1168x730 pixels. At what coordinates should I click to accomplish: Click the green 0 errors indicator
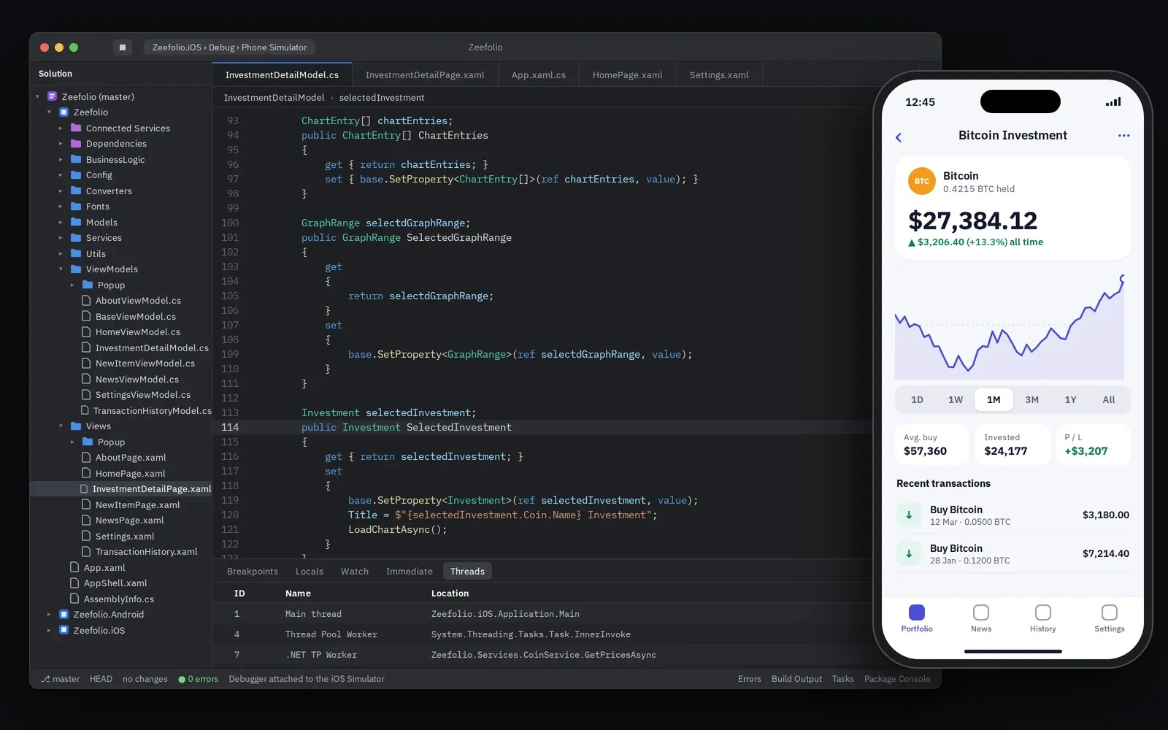point(199,679)
